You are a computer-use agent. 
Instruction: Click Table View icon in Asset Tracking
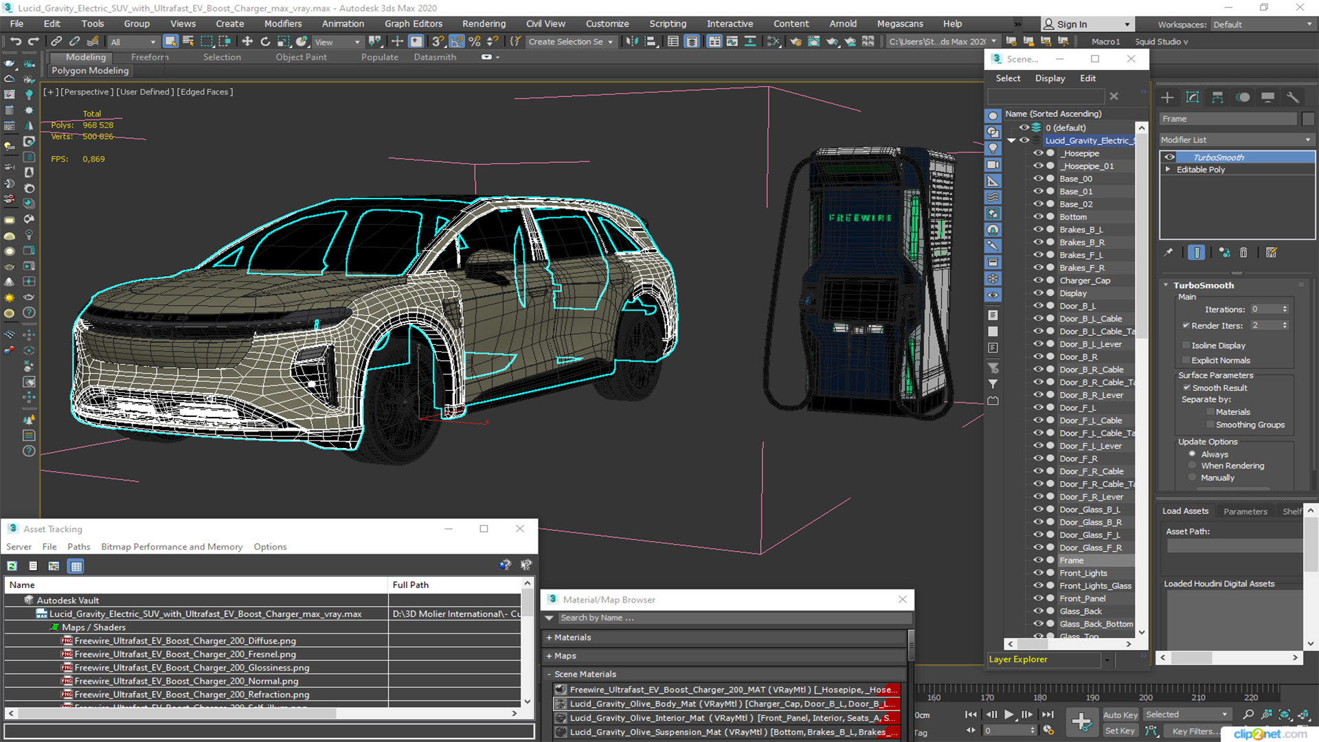[x=76, y=566]
